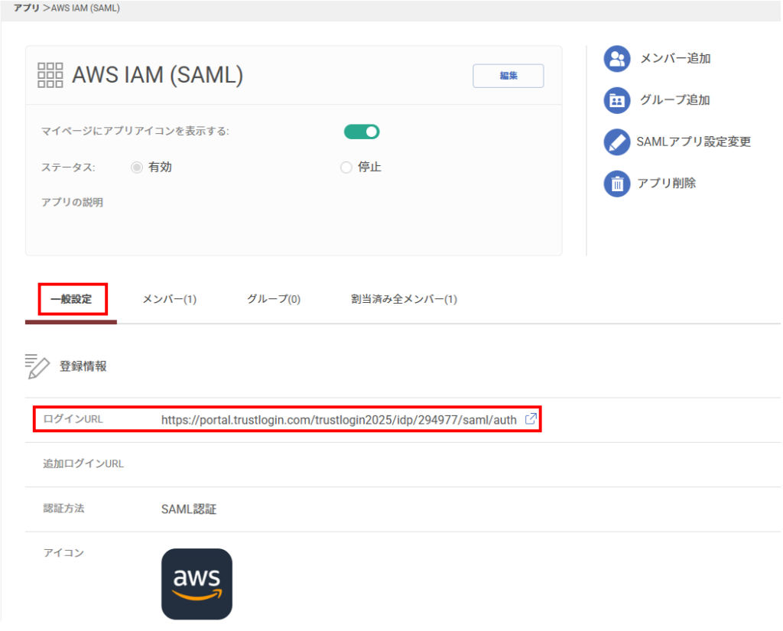This screenshot has width=783, height=631.
Task: Click the app grid icon beside title
Action: [50, 75]
